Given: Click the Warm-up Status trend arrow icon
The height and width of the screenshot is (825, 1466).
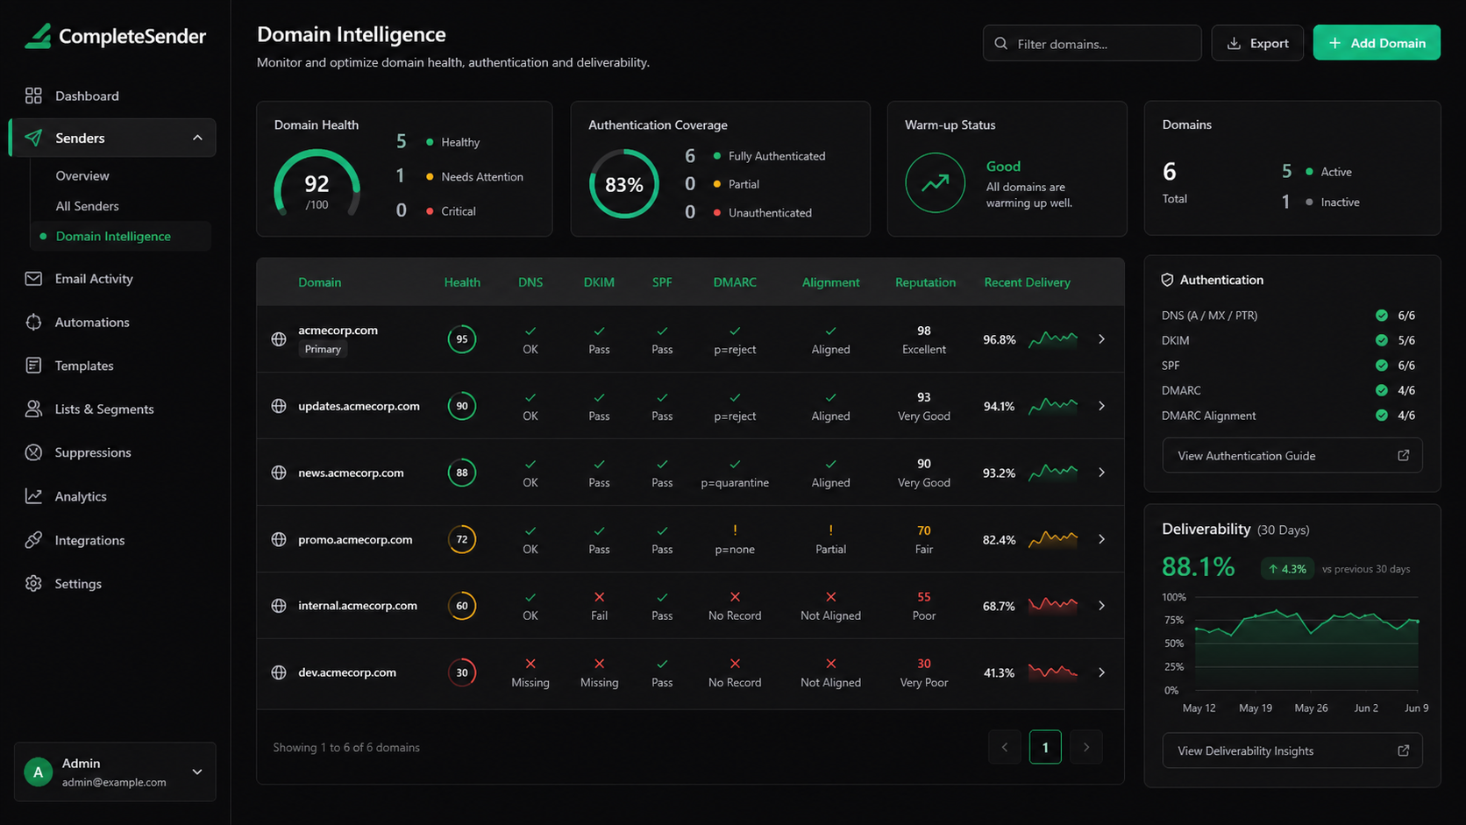Looking at the screenshot, I should [935, 182].
